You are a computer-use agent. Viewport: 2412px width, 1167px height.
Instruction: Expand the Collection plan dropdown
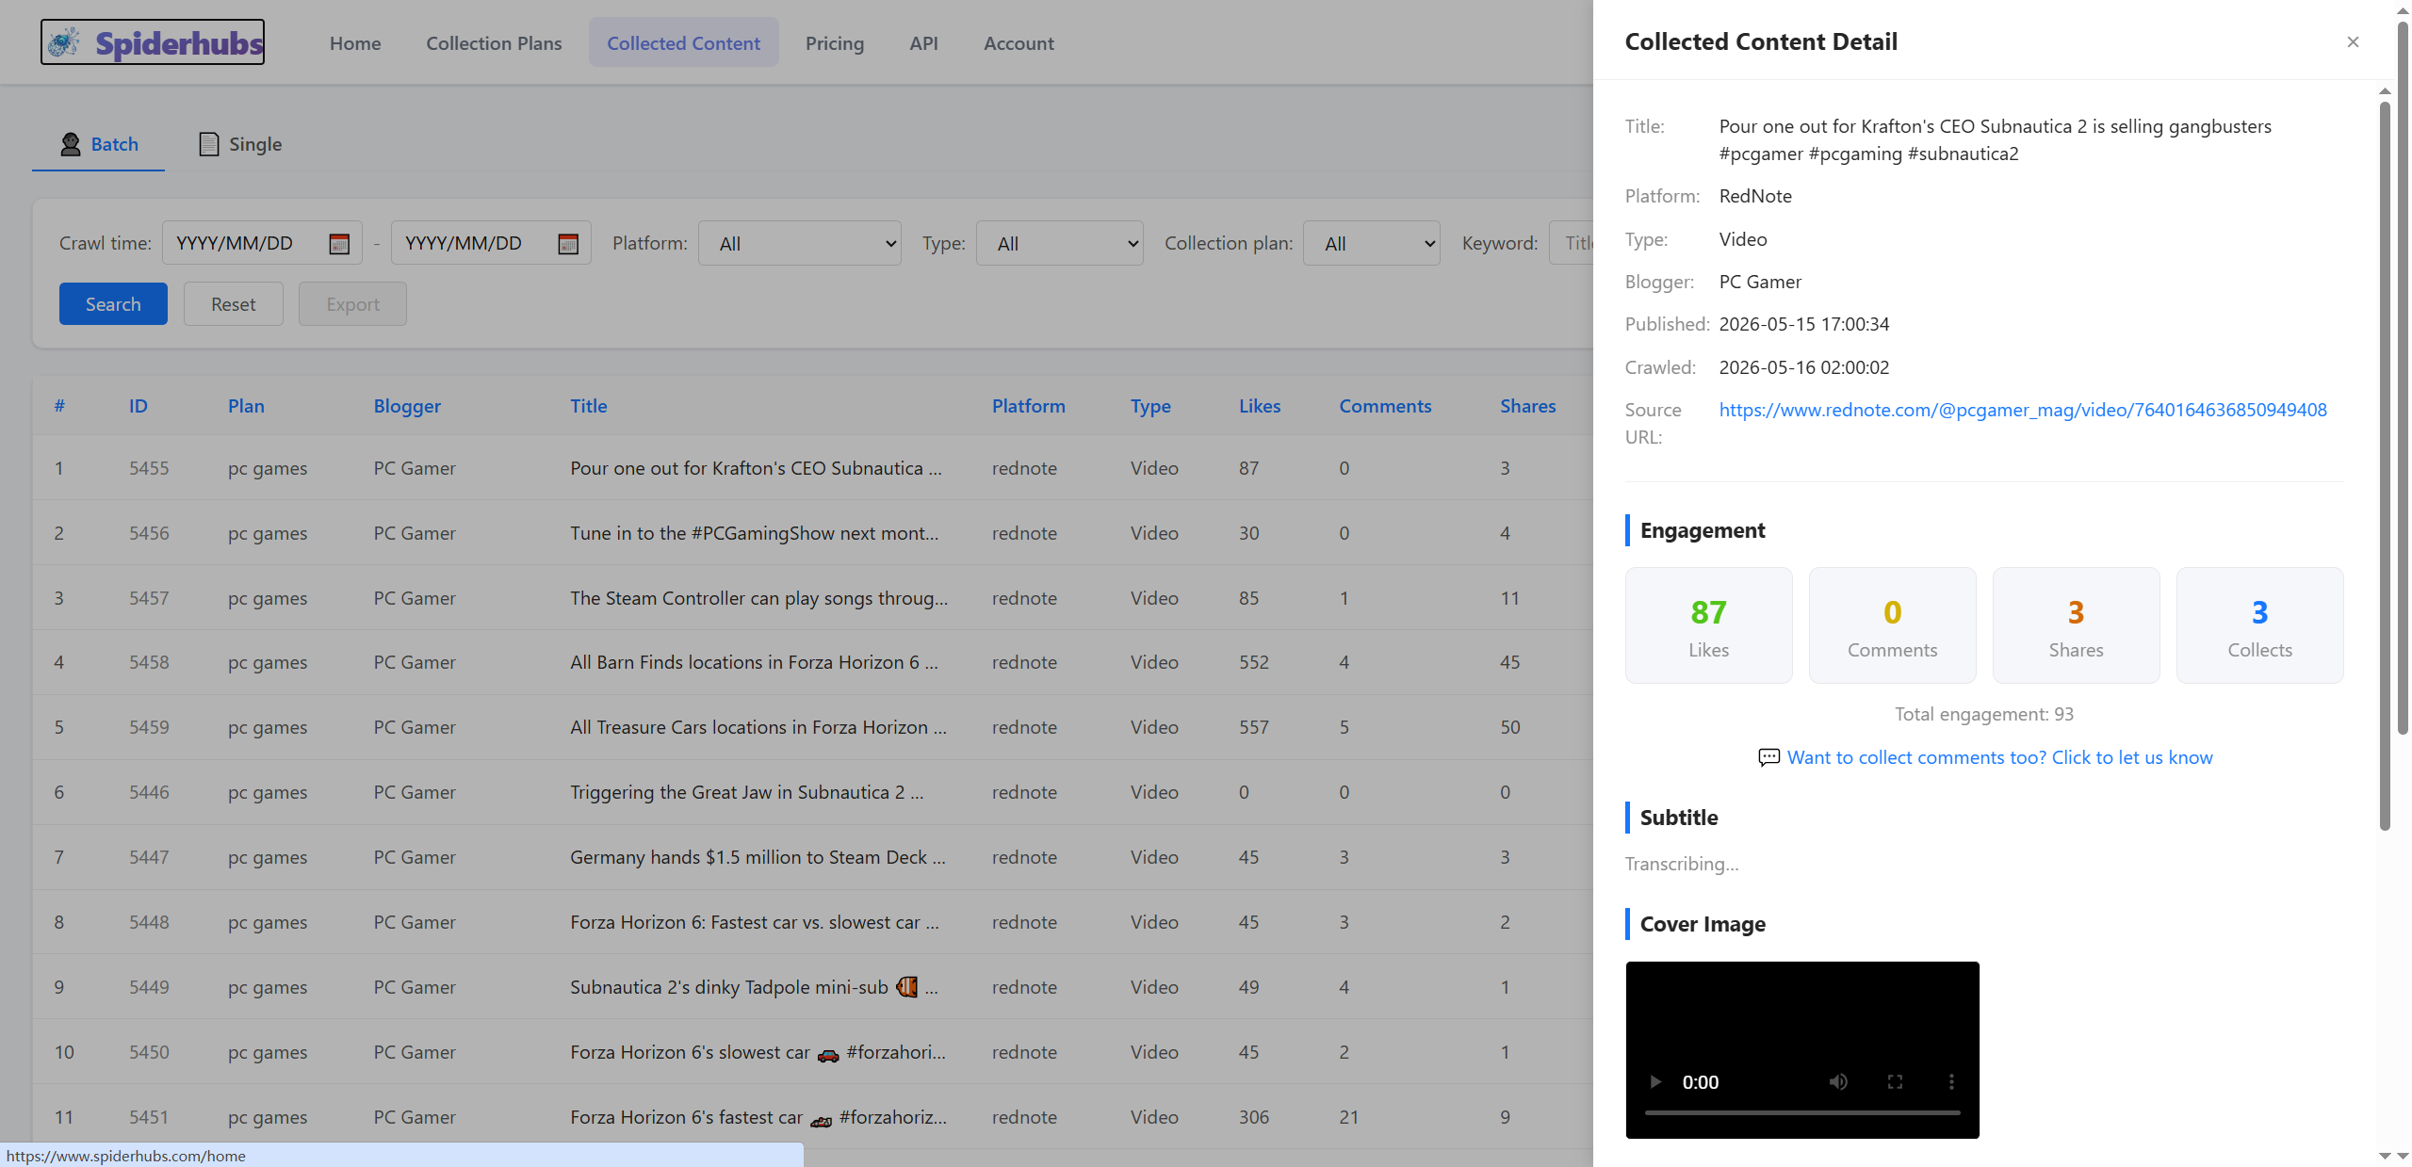tap(1371, 243)
